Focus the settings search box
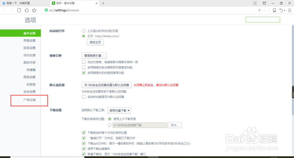This screenshot has width=294, height=158. pos(263,19)
